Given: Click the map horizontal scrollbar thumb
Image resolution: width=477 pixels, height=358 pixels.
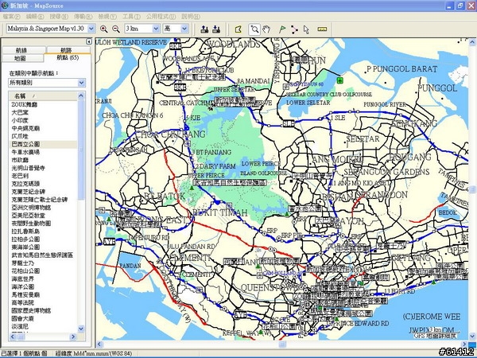Looking at the screenshot, I should coord(282,344).
